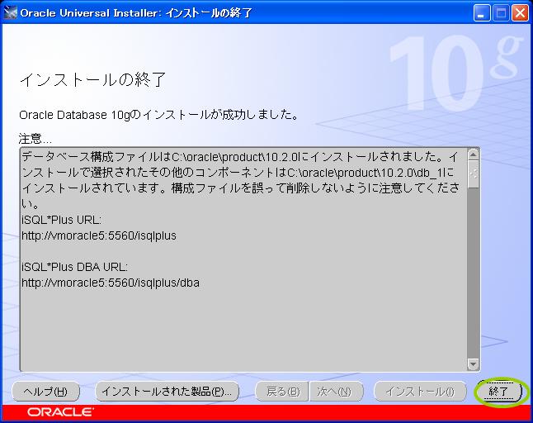
Task: Click the notes scrollbar thumb
Action: (473, 173)
